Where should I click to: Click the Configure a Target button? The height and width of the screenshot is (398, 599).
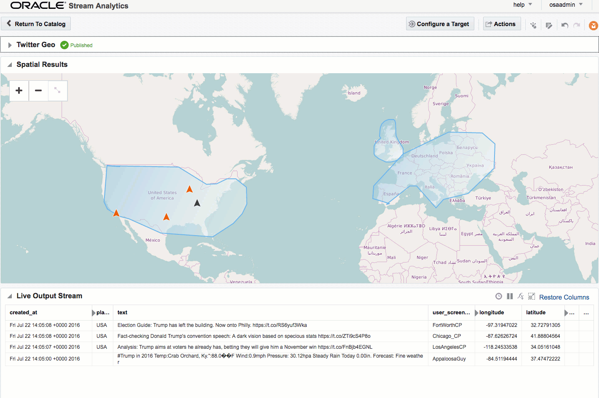coord(440,24)
